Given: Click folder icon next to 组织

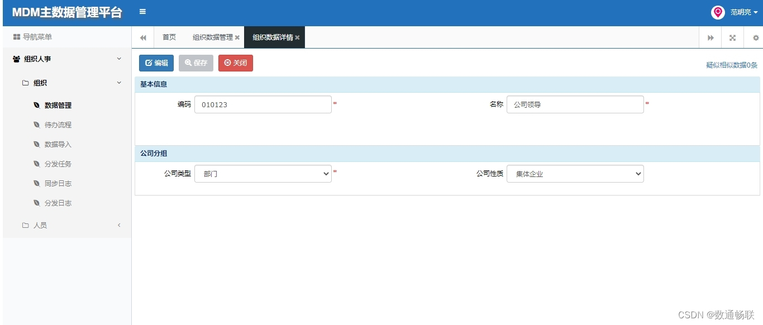Looking at the screenshot, I should point(25,83).
